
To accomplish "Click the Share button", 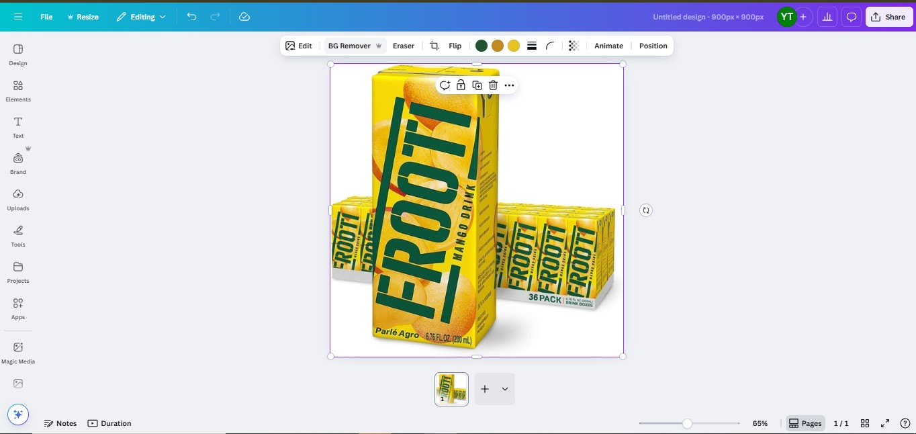I will click(888, 17).
